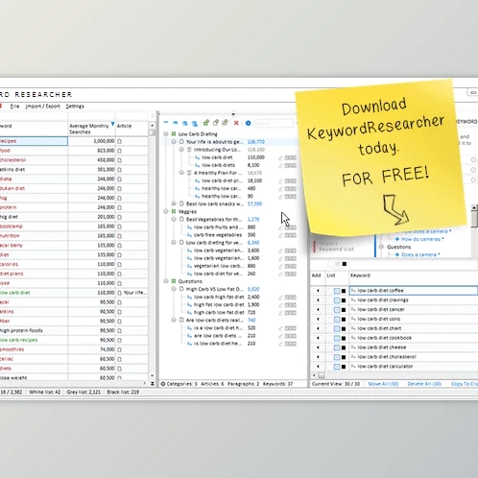
Task: Open the Settings menu
Action: [75, 107]
